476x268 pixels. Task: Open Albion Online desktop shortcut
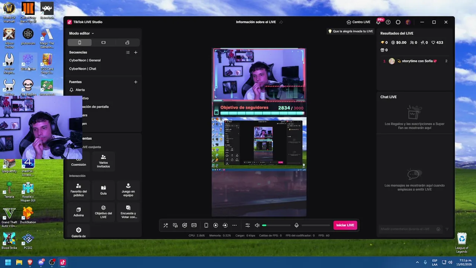9,39
